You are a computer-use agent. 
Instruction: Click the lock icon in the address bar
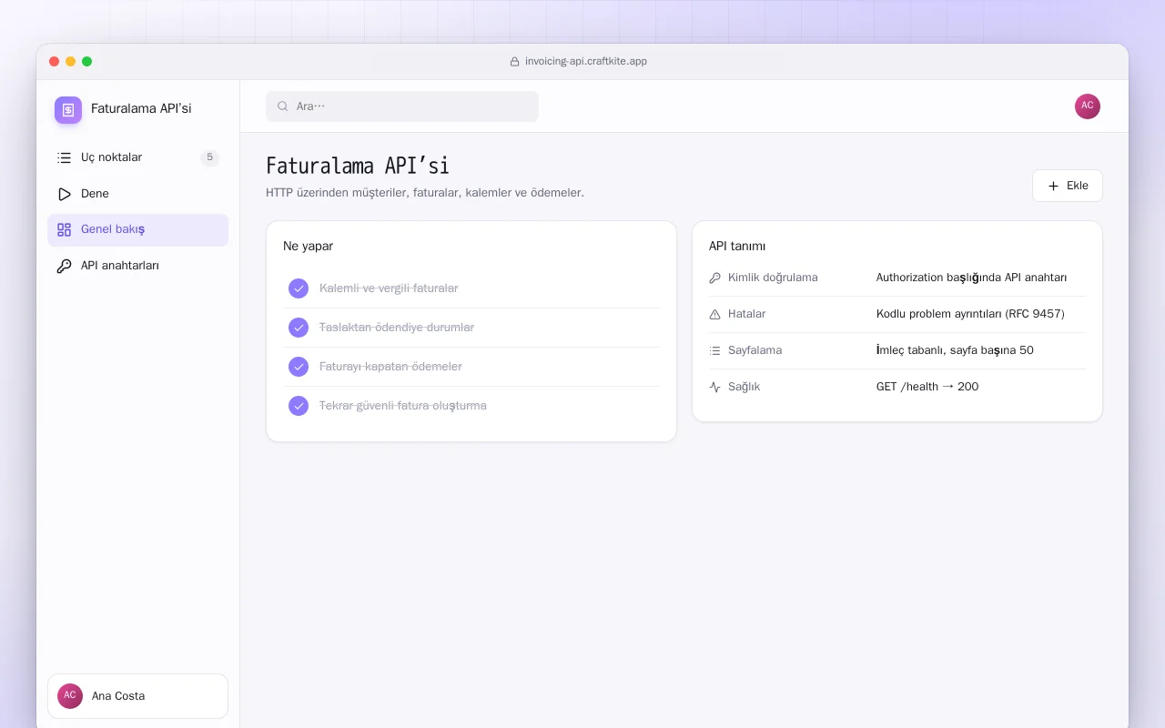pyautogui.click(x=515, y=62)
